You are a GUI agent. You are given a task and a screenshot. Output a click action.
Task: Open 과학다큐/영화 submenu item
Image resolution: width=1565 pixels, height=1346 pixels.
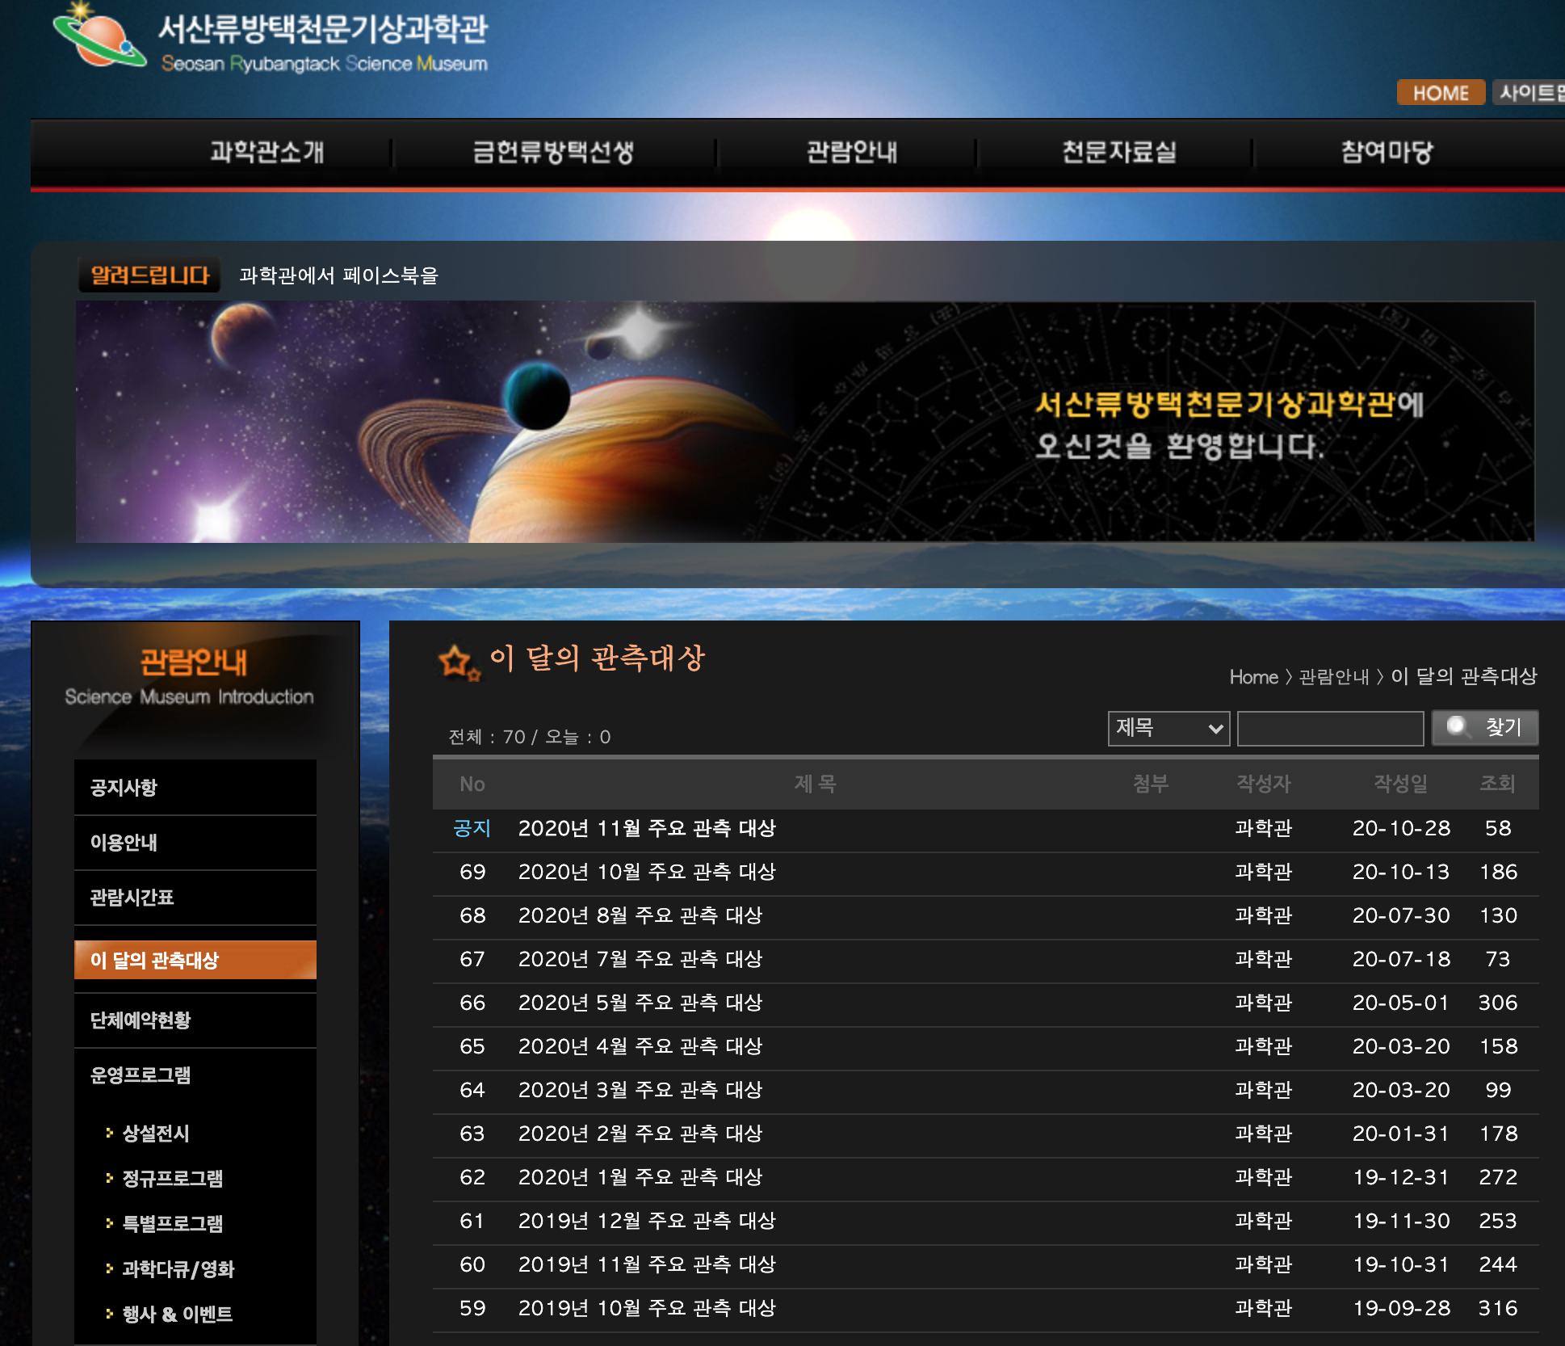click(x=178, y=1268)
